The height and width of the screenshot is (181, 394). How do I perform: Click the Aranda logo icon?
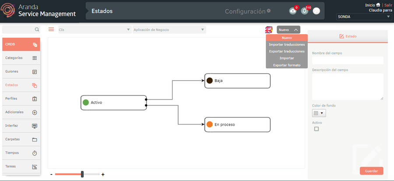tap(8, 11)
